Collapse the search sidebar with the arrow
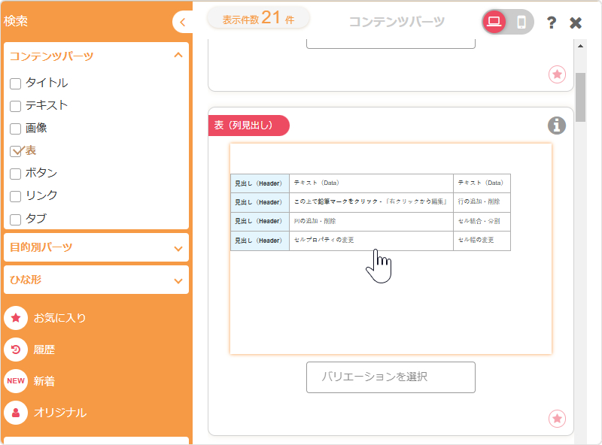The height and width of the screenshot is (445, 602). [183, 22]
